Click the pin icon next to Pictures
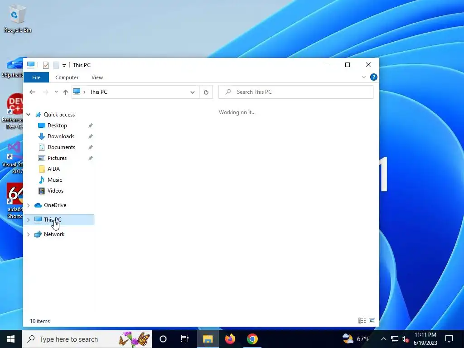Image resolution: width=464 pixels, height=348 pixels. pyautogui.click(x=91, y=158)
